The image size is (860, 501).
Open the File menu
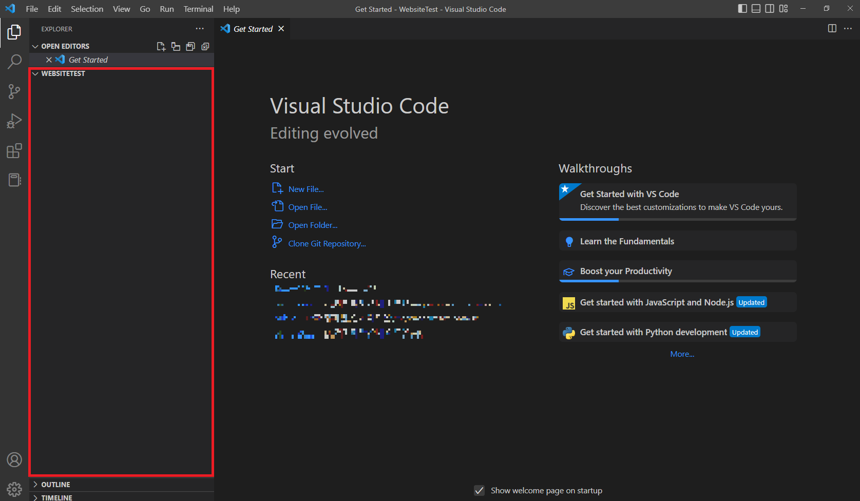click(x=32, y=9)
